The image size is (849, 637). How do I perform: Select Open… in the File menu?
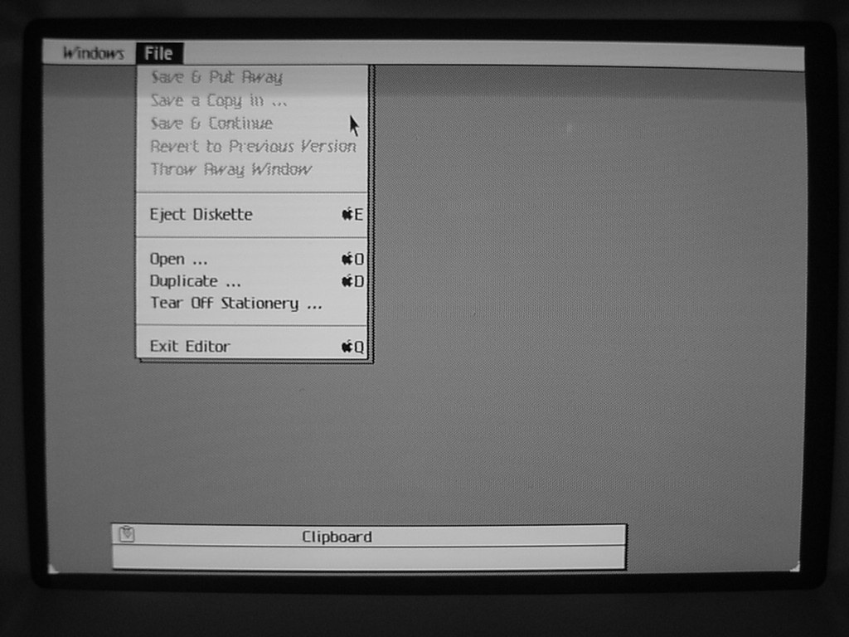point(178,259)
